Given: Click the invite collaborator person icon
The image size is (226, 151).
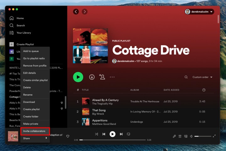Looking at the screenshot, I should pos(102,77).
